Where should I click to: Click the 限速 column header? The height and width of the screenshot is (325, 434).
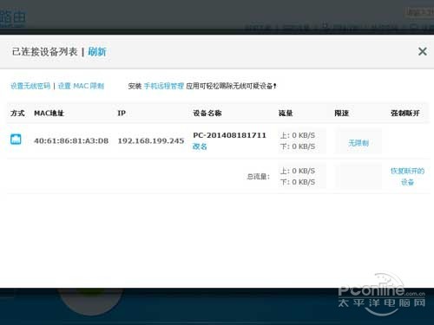(x=342, y=113)
